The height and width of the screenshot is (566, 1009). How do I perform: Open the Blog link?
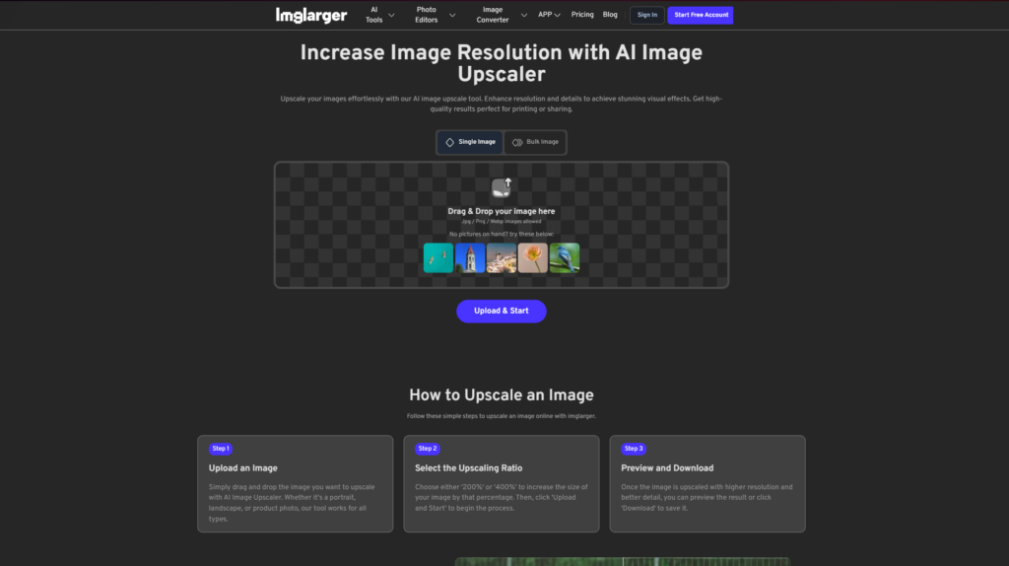point(610,15)
